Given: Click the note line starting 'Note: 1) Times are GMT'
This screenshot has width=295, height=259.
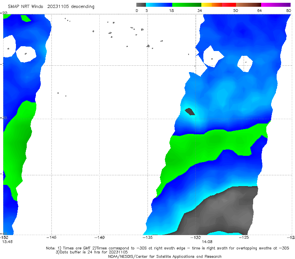Looking at the screenshot, I should tap(167, 248).
